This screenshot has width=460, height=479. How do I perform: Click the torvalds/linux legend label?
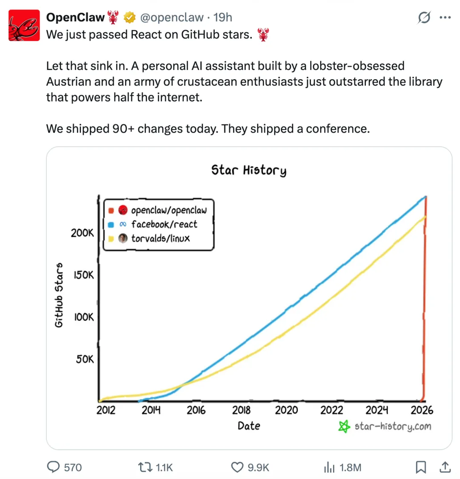(x=161, y=239)
